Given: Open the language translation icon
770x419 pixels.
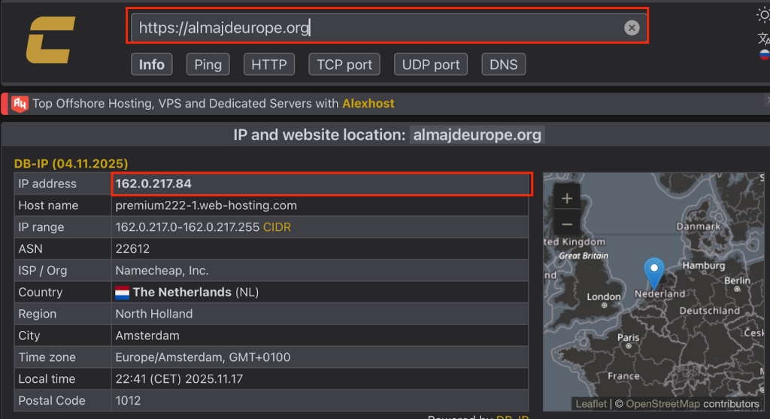Looking at the screenshot, I should pos(763,38).
